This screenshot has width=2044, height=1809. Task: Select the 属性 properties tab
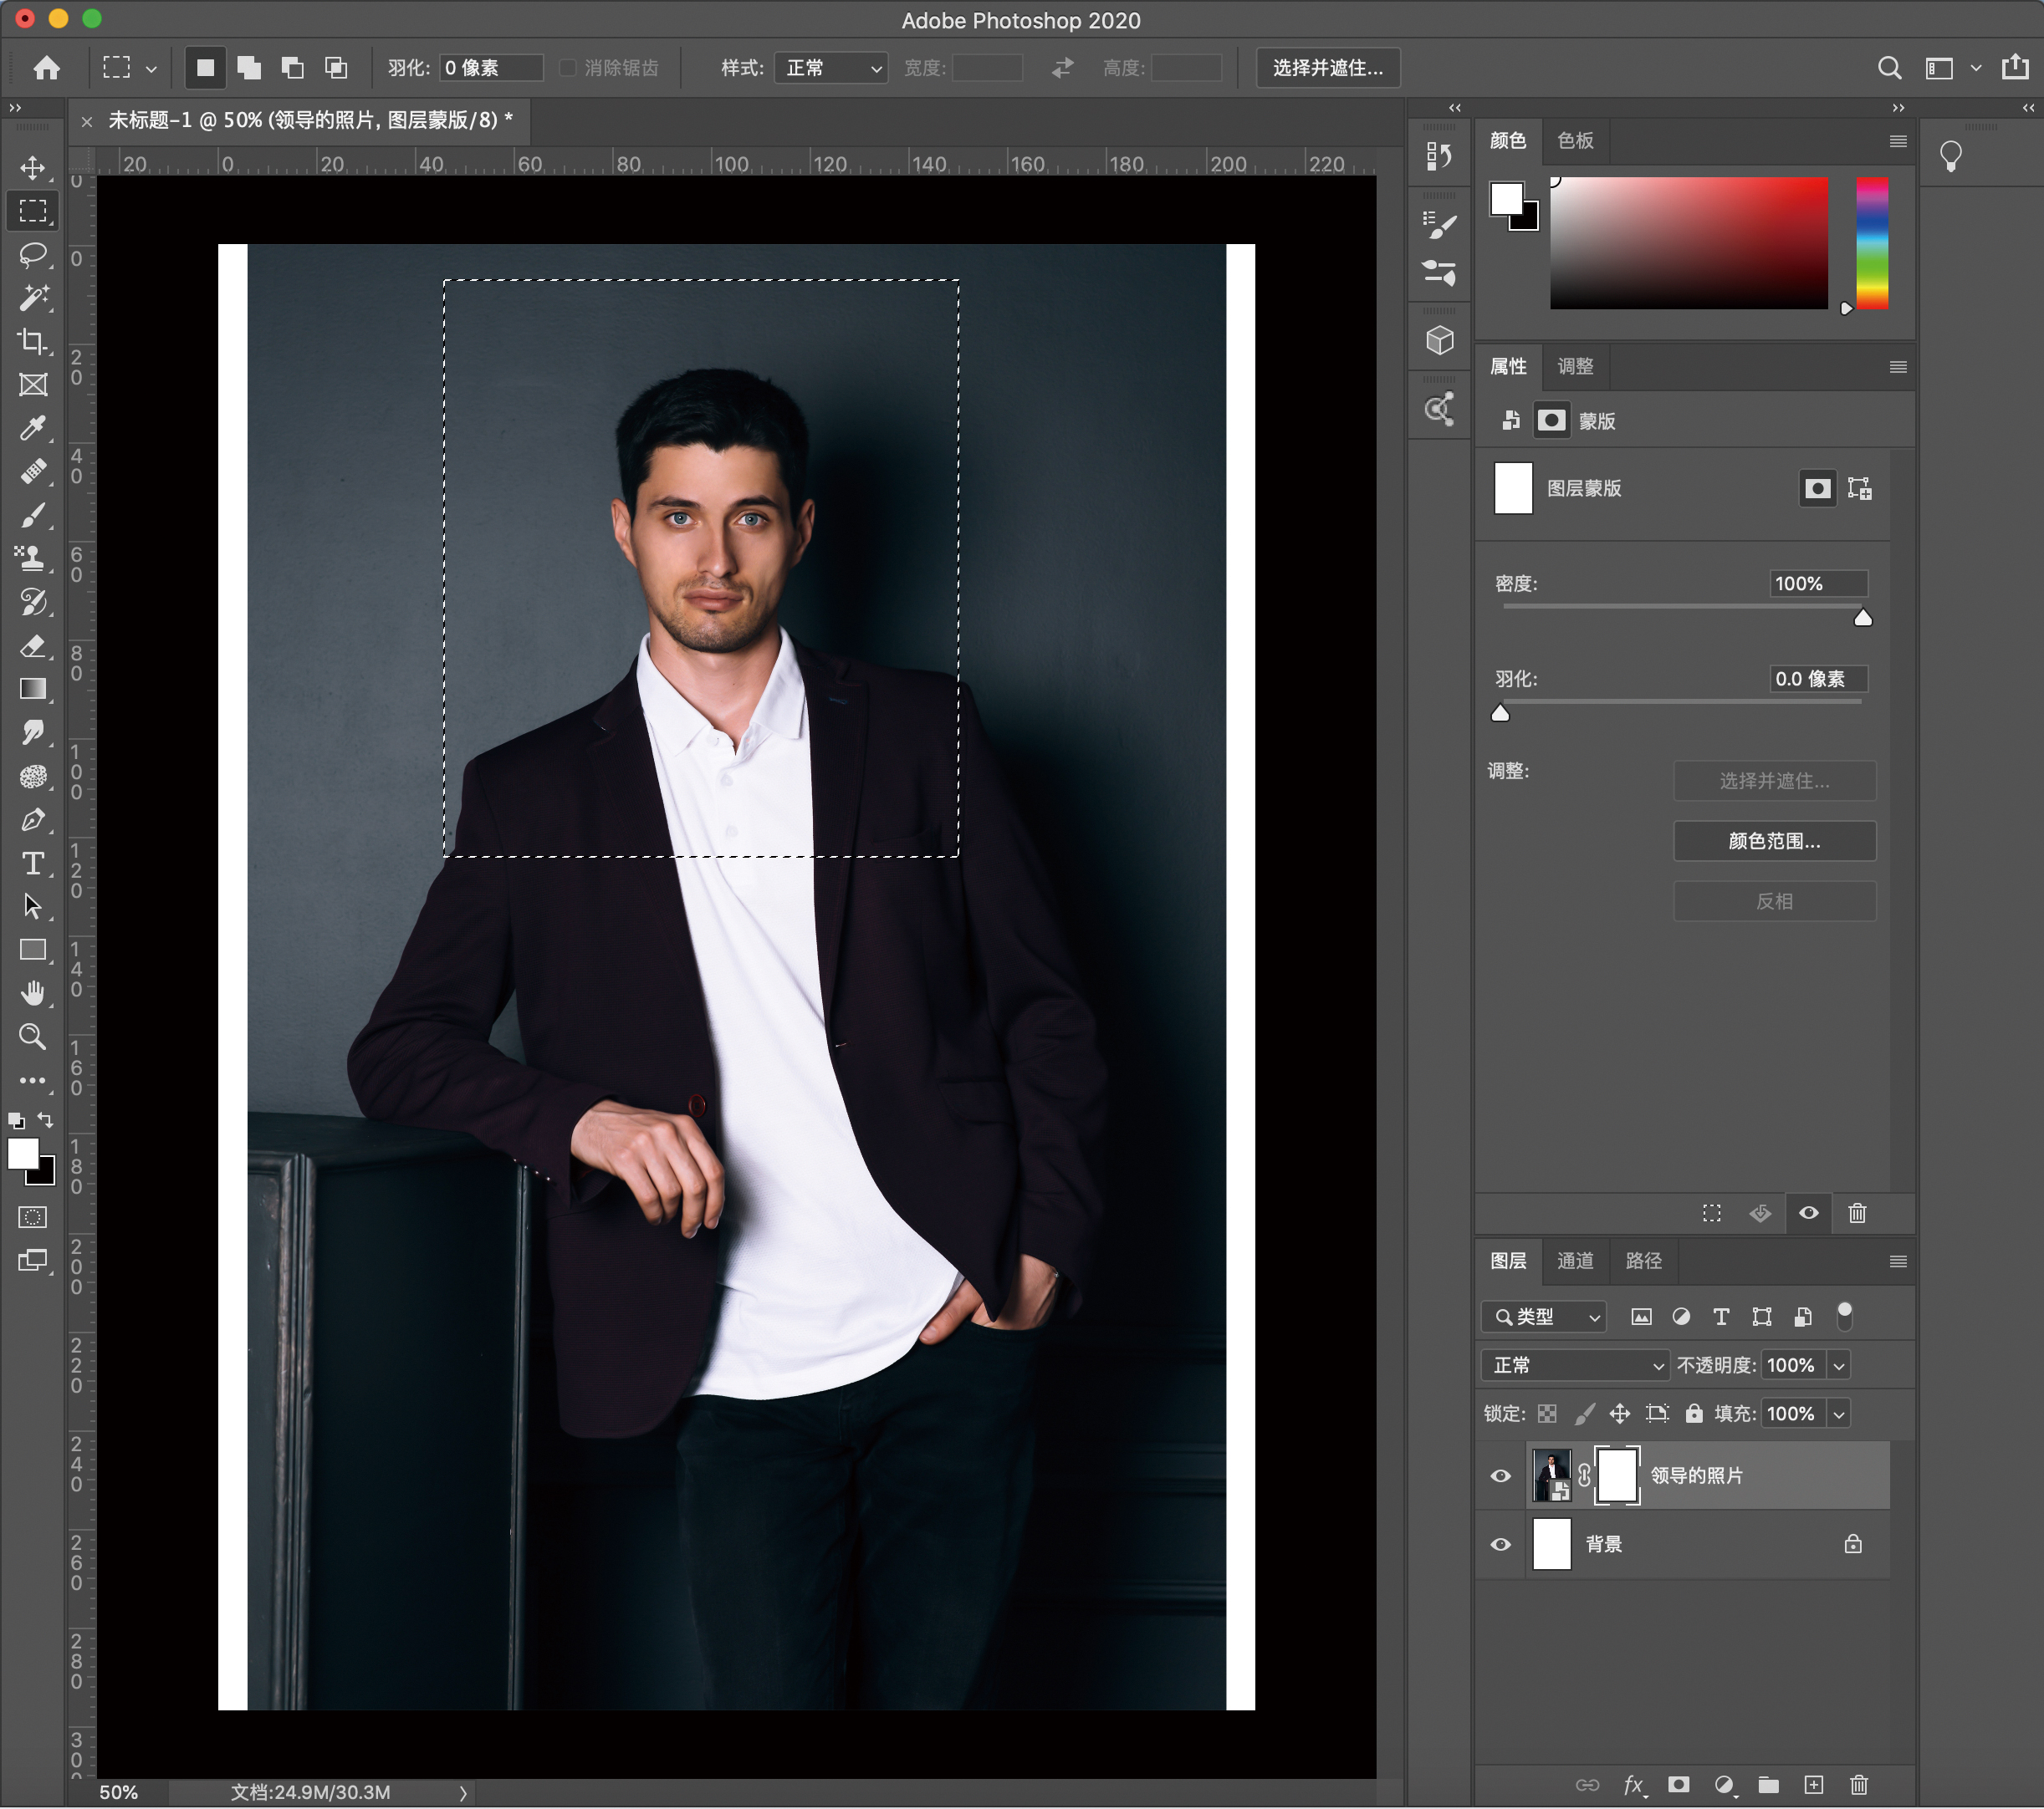pyautogui.click(x=1508, y=367)
